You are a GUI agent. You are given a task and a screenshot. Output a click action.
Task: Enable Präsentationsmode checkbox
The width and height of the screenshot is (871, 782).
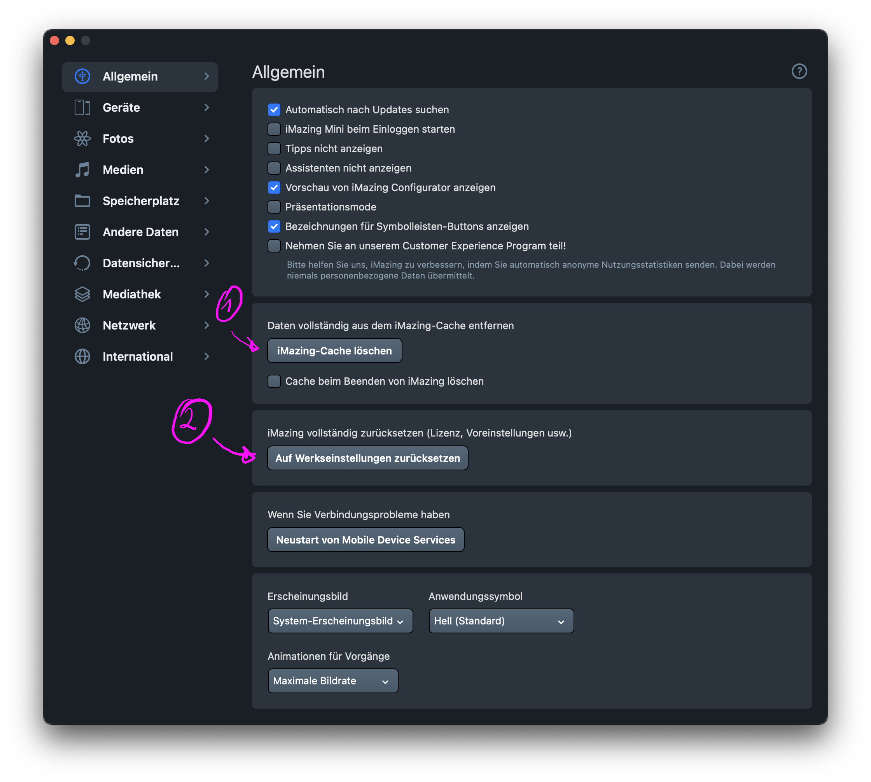(274, 207)
